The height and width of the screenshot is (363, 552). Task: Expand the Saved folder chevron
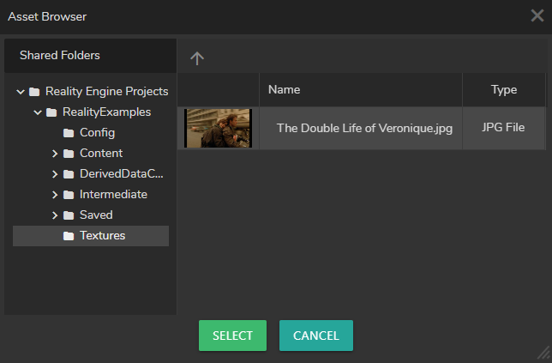(x=55, y=215)
